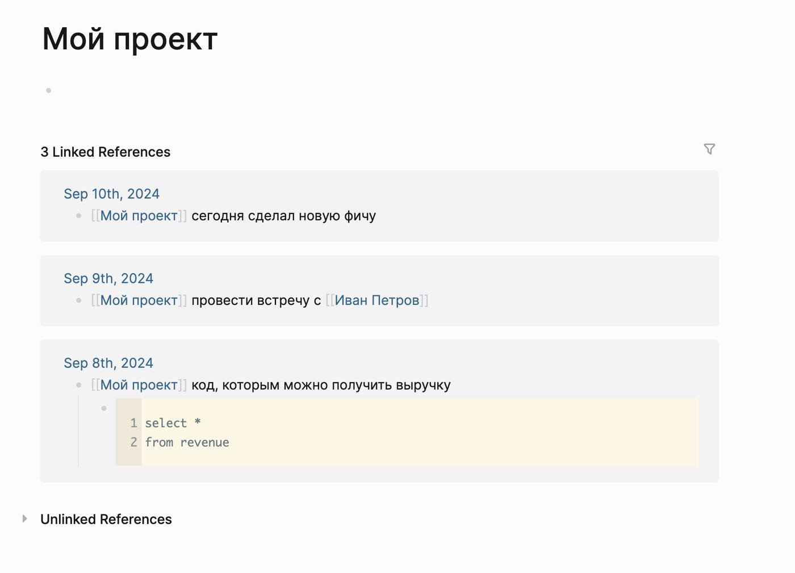Follow the Иван Петров page link
Image resolution: width=795 pixels, height=573 pixels.
[376, 300]
